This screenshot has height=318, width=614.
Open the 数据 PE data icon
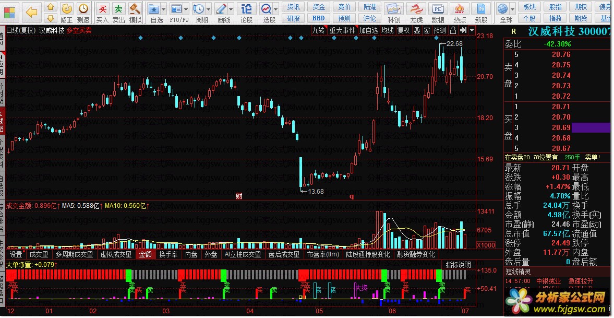(438, 9)
